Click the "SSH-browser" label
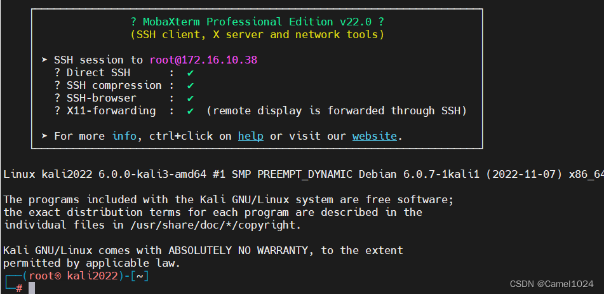 tap(102, 98)
